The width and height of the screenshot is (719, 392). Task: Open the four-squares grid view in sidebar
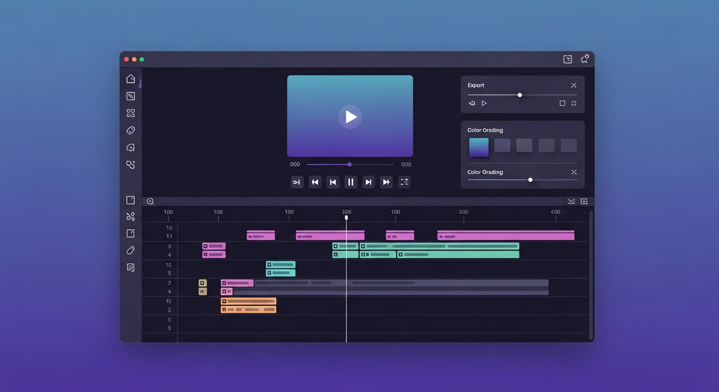click(x=131, y=113)
